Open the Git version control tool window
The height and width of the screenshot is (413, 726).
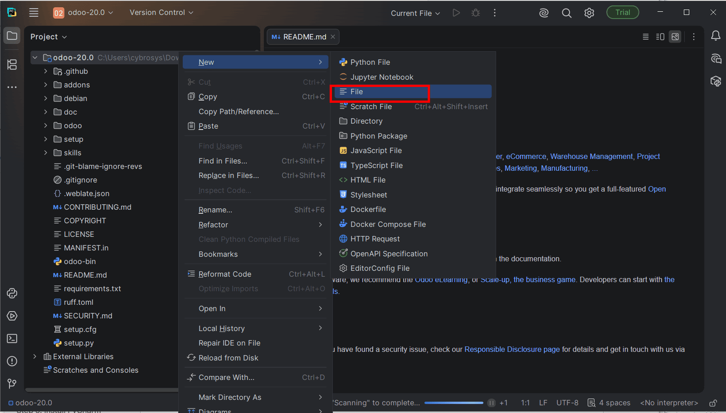click(12, 384)
